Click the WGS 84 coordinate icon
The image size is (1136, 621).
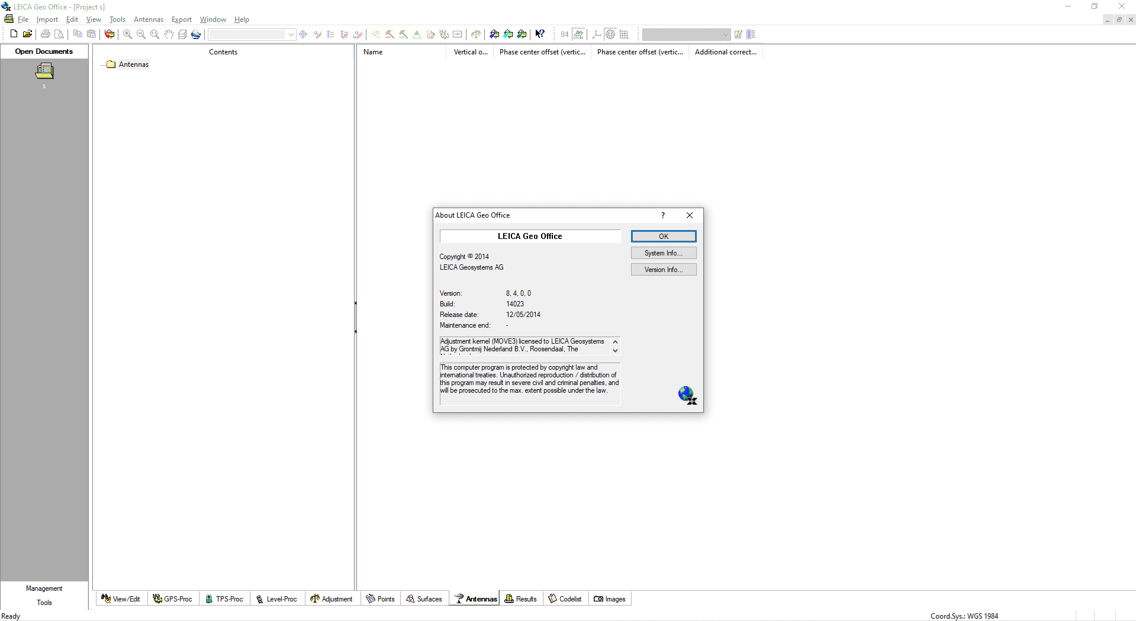click(565, 34)
